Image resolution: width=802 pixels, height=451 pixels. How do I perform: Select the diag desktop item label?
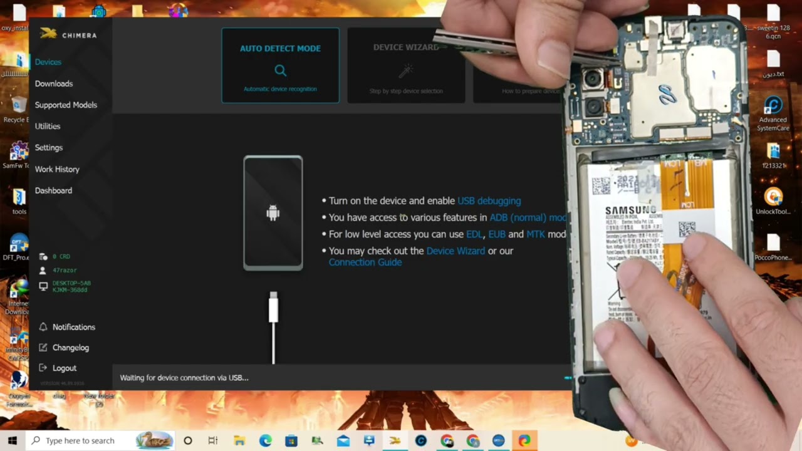[x=59, y=396]
